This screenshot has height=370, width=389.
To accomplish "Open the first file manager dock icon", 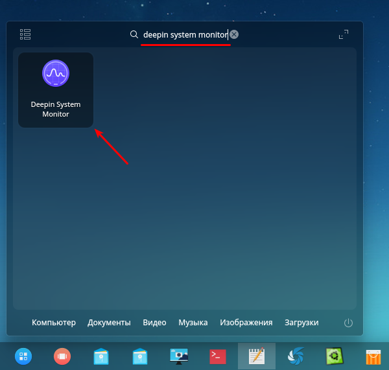I will coord(101,356).
